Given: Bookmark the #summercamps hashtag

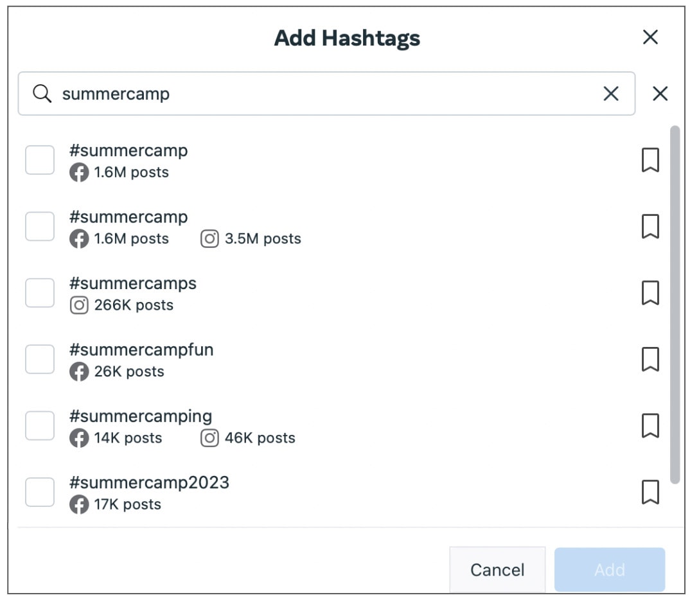Looking at the screenshot, I should [x=650, y=293].
